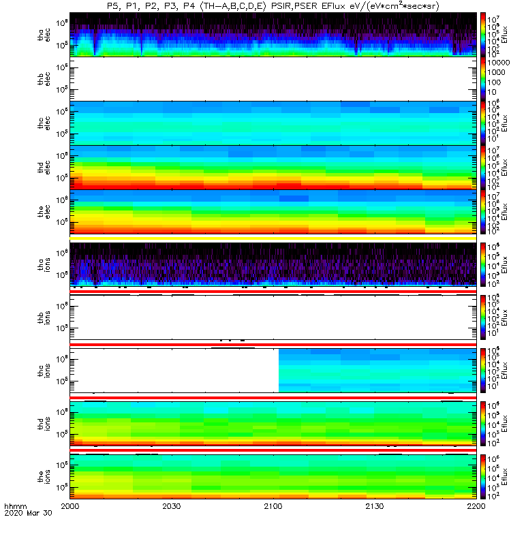This screenshot has height=545, width=511.
Task: Click the red bar below tha ions panel
Action: pos(273,292)
